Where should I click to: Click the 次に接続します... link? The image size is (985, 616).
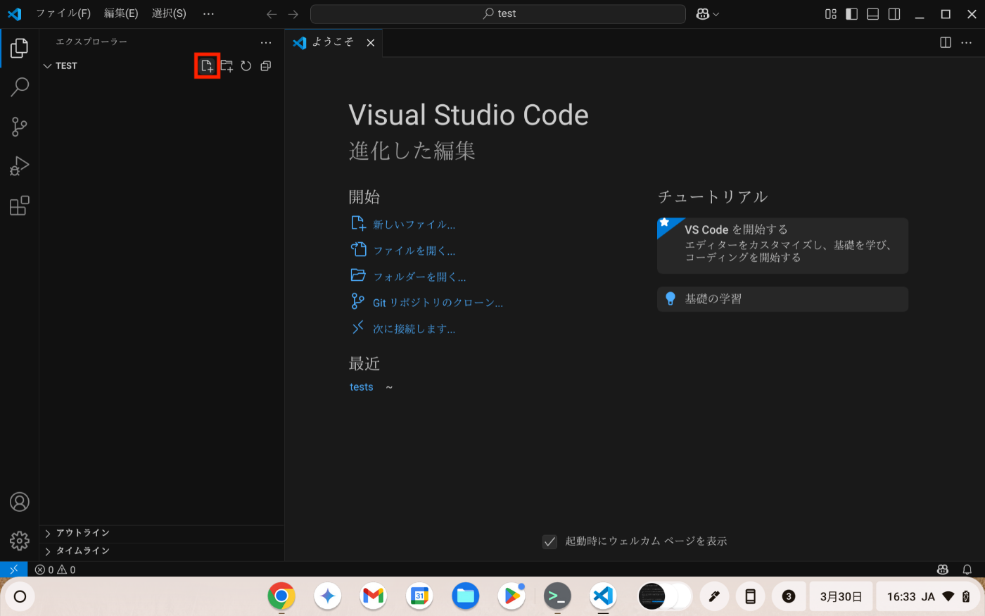[414, 329]
